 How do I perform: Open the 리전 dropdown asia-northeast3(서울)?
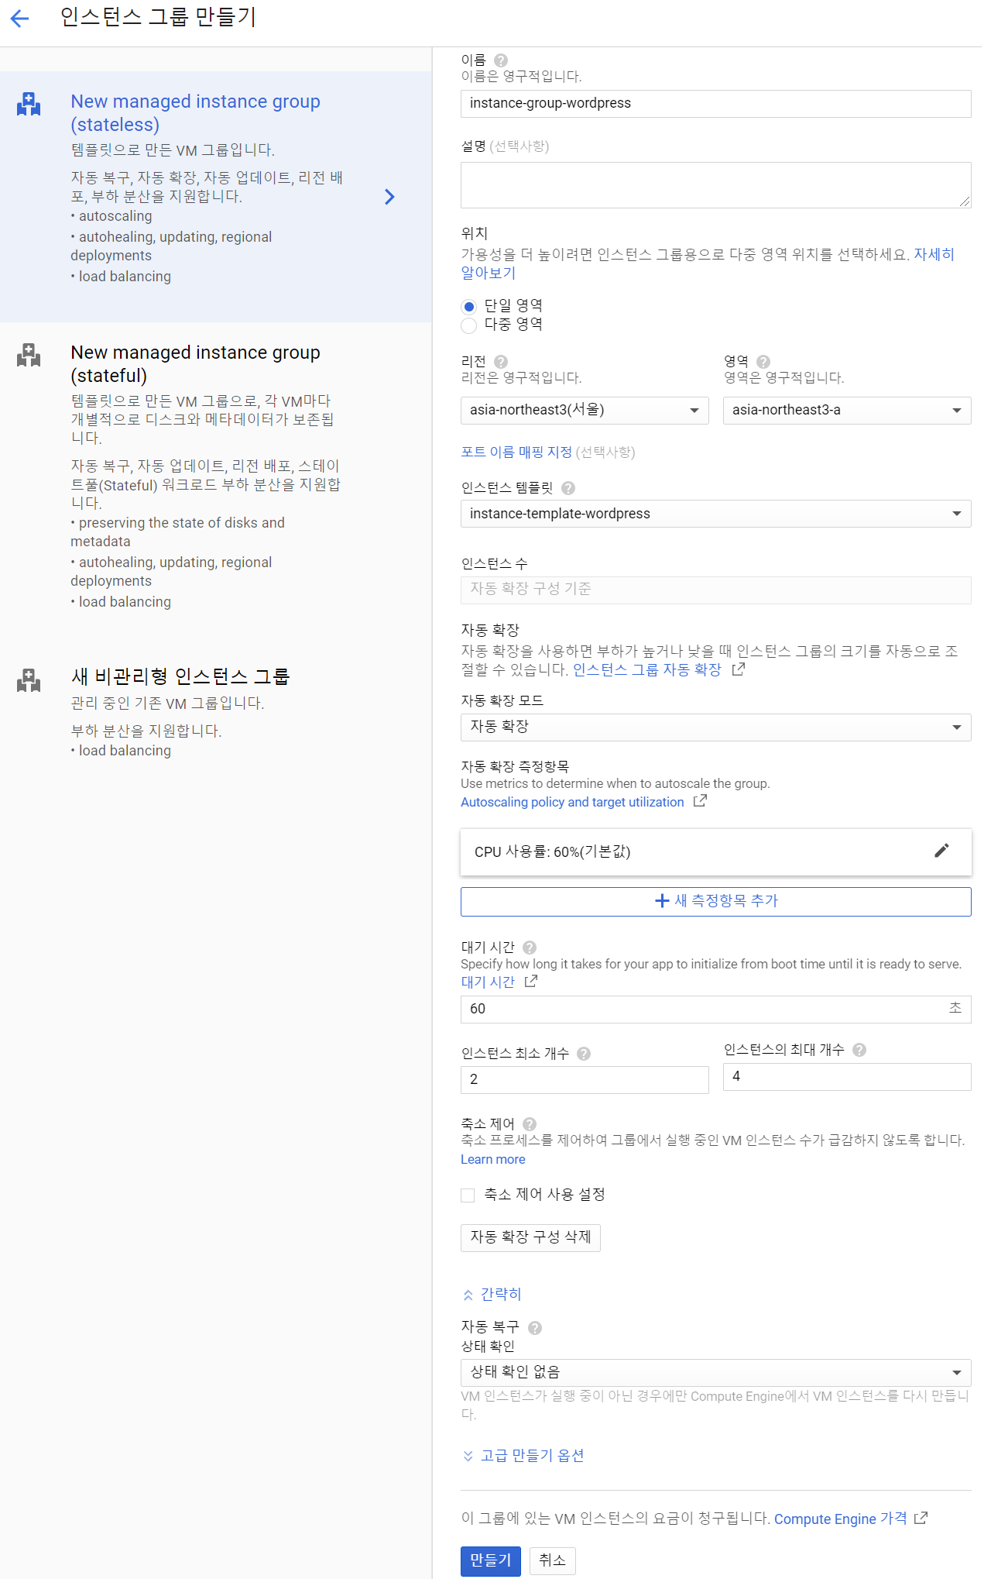point(585,411)
